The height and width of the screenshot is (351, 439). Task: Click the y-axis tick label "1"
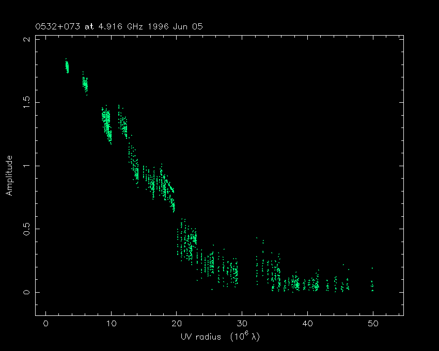point(26,166)
